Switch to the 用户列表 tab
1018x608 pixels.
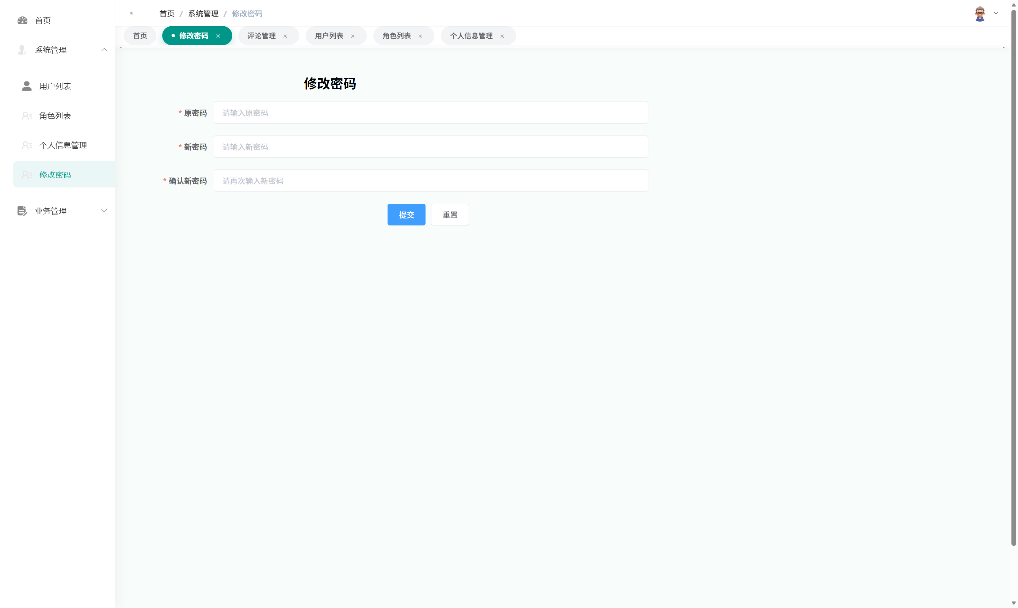click(x=328, y=36)
